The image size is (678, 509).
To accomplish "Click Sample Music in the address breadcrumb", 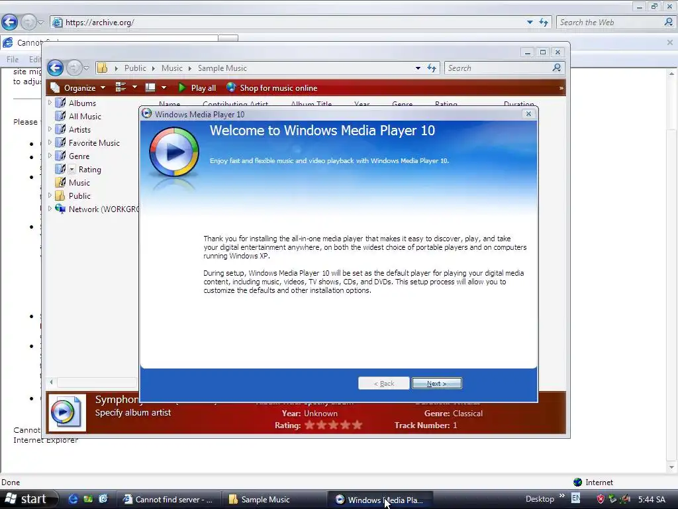I will tap(222, 68).
